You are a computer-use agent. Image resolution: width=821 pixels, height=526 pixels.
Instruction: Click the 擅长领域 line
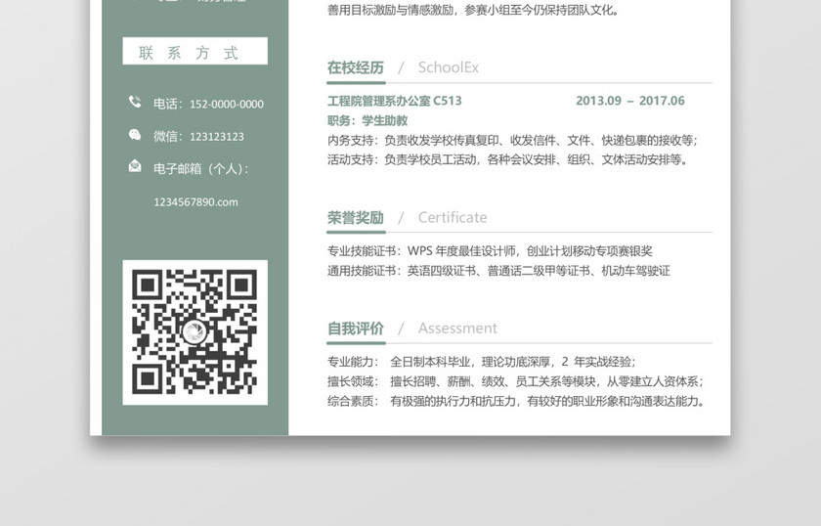[516, 381]
